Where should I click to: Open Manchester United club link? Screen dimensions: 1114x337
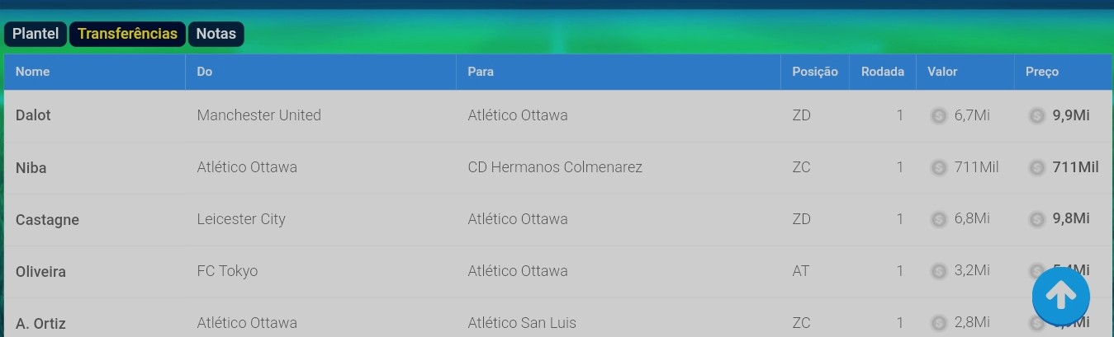click(258, 115)
